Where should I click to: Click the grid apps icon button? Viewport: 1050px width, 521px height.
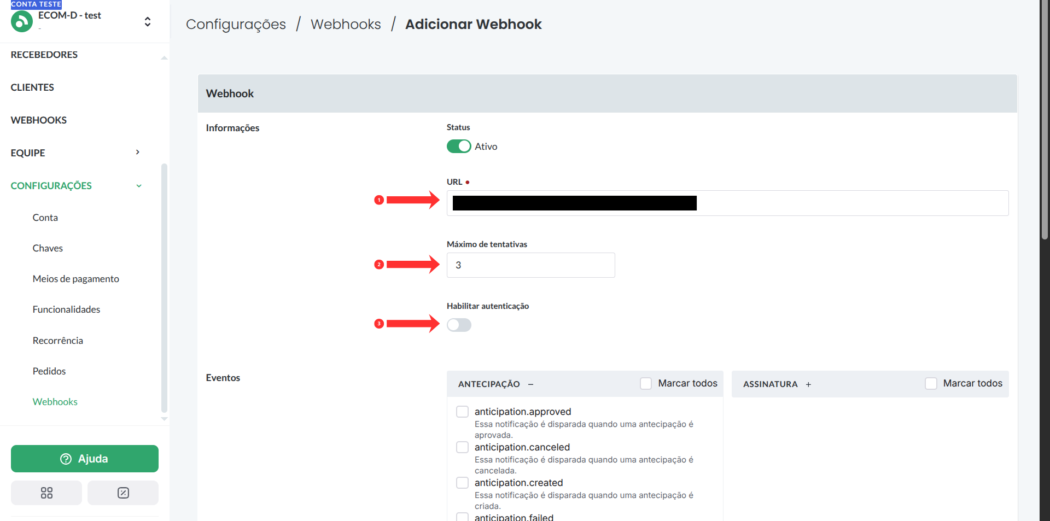[46, 493]
